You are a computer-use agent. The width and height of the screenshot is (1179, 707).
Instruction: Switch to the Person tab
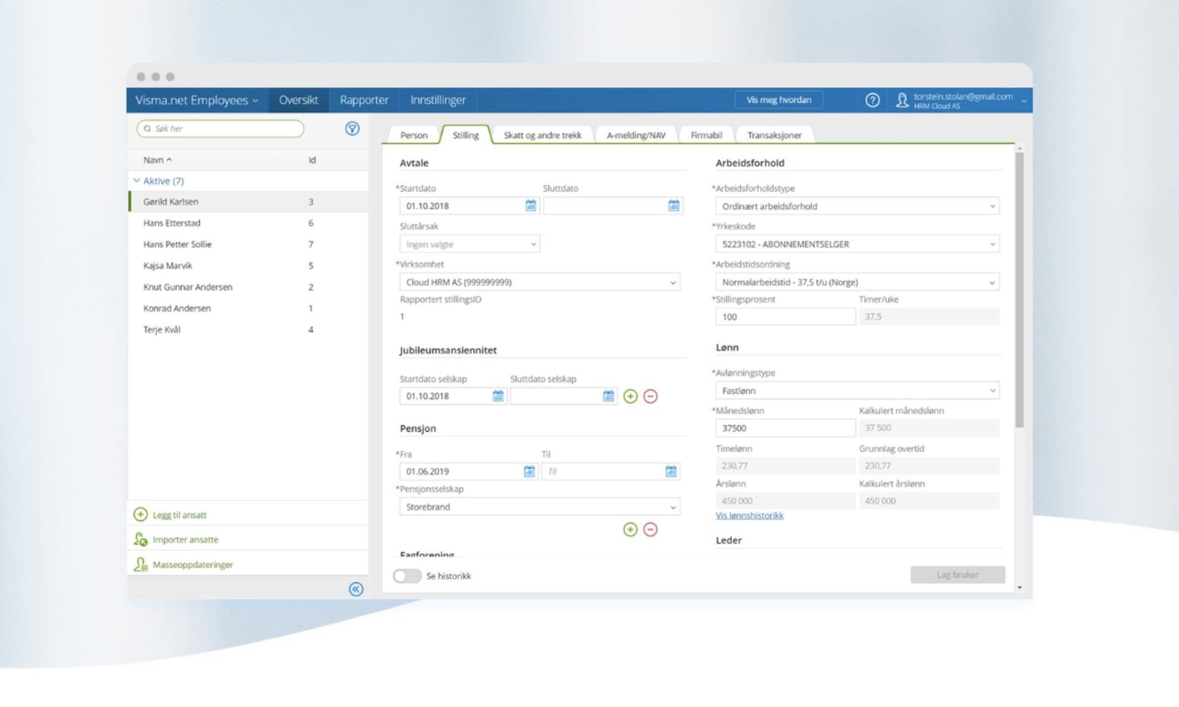click(x=413, y=135)
